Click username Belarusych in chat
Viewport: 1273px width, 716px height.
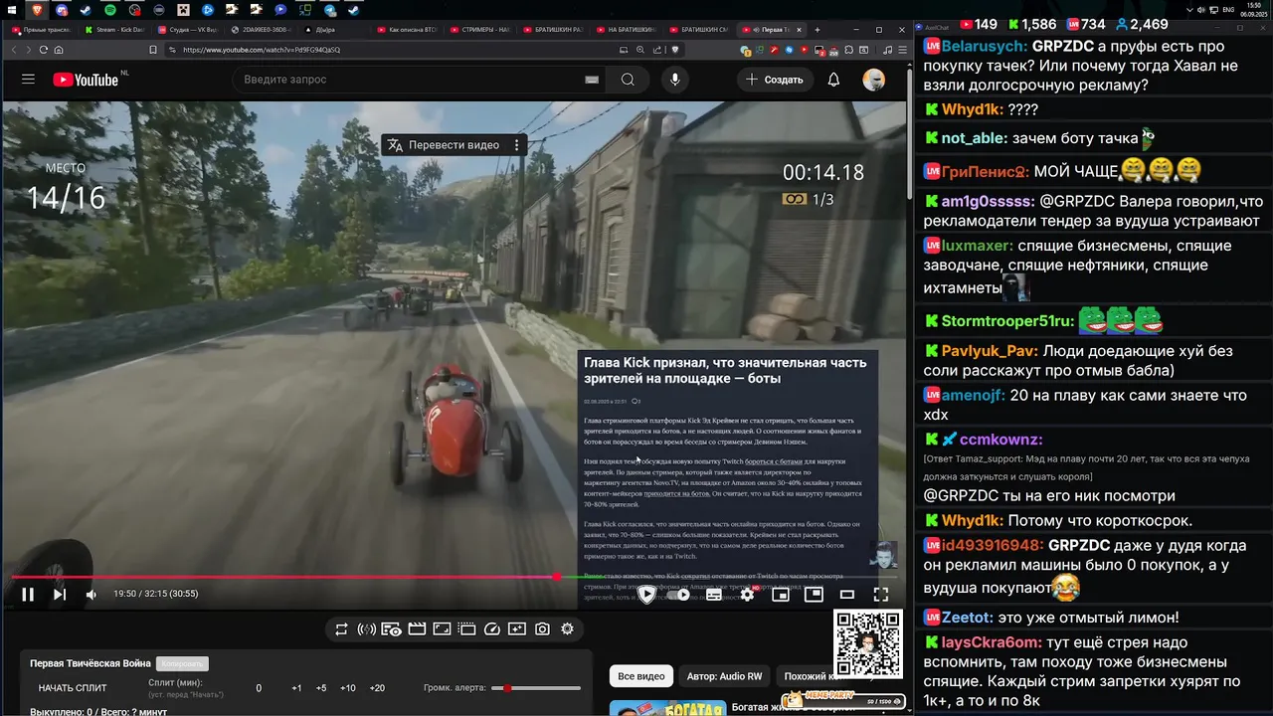coord(983,47)
